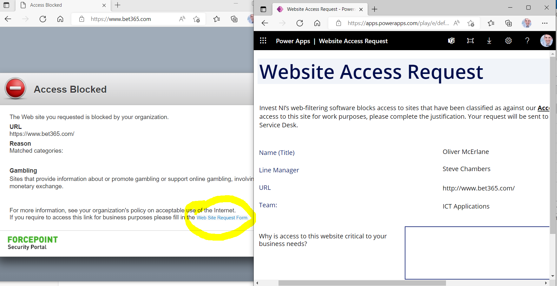The width and height of the screenshot is (557, 286).
Task: Click the Power Apps title link
Action: point(293,41)
